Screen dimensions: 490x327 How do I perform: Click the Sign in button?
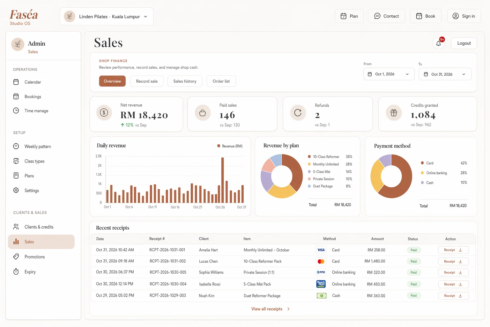(464, 16)
